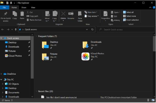The image size is (156, 103).
Task: Open Customize Quick Access Toolbar dropdown
Action: (14, 3)
